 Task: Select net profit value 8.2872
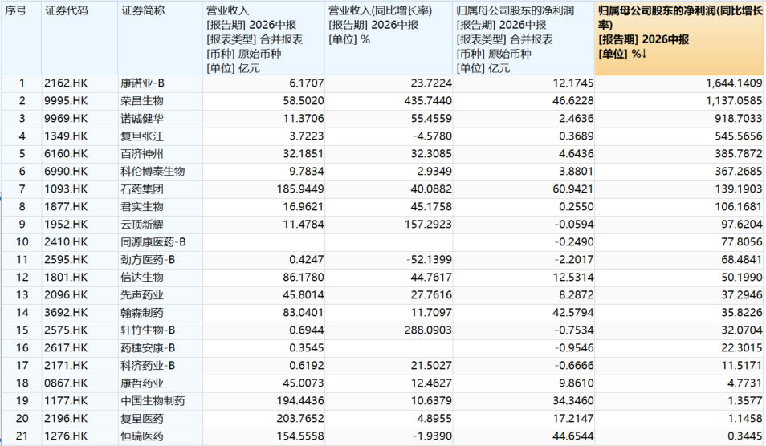point(576,294)
